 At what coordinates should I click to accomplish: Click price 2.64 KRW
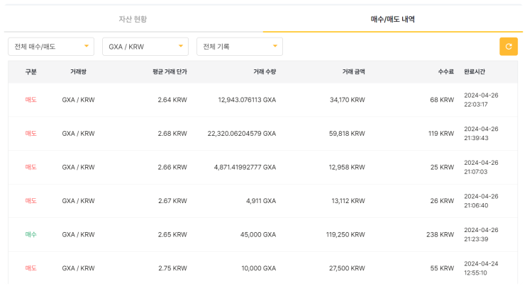172,100
